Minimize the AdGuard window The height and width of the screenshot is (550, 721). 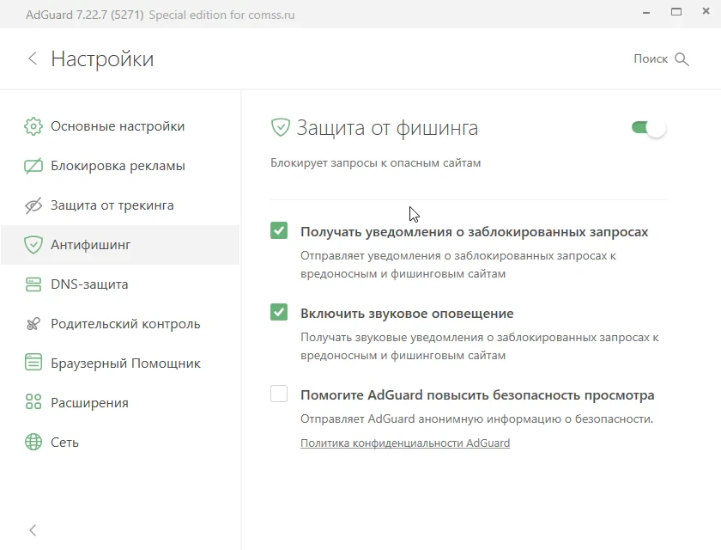(646, 13)
